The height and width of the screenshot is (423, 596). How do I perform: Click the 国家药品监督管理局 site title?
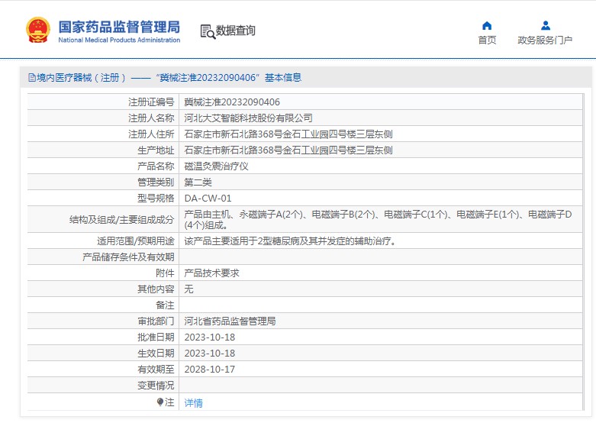tap(119, 25)
